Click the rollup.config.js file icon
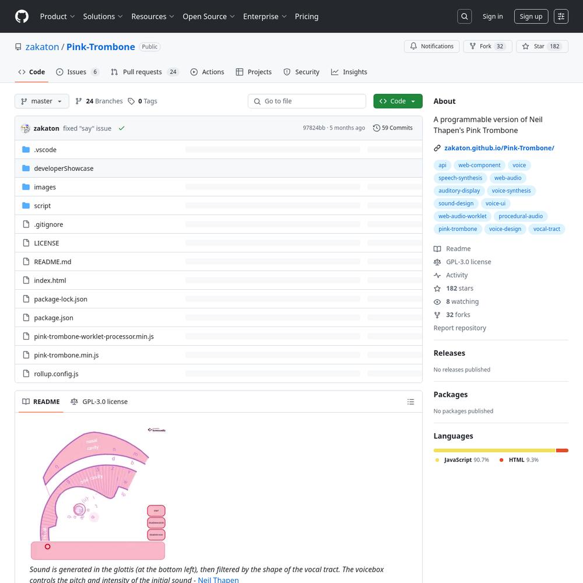This screenshot has height=583, width=583. (26, 373)
